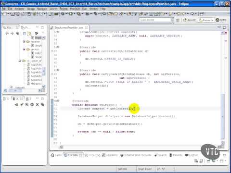
Task: Click the 'DatabaseHelper dbHelper = new' code line
Action: (x=126, y=116)
